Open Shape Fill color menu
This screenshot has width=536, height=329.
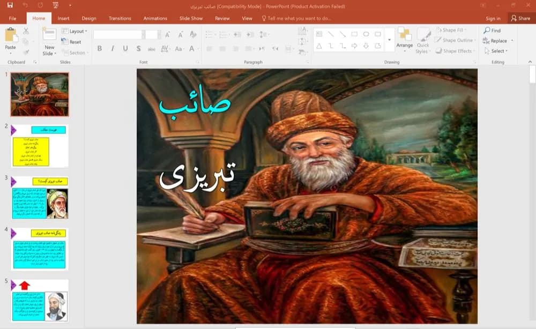pyautogui.click(x=451, y=30)
